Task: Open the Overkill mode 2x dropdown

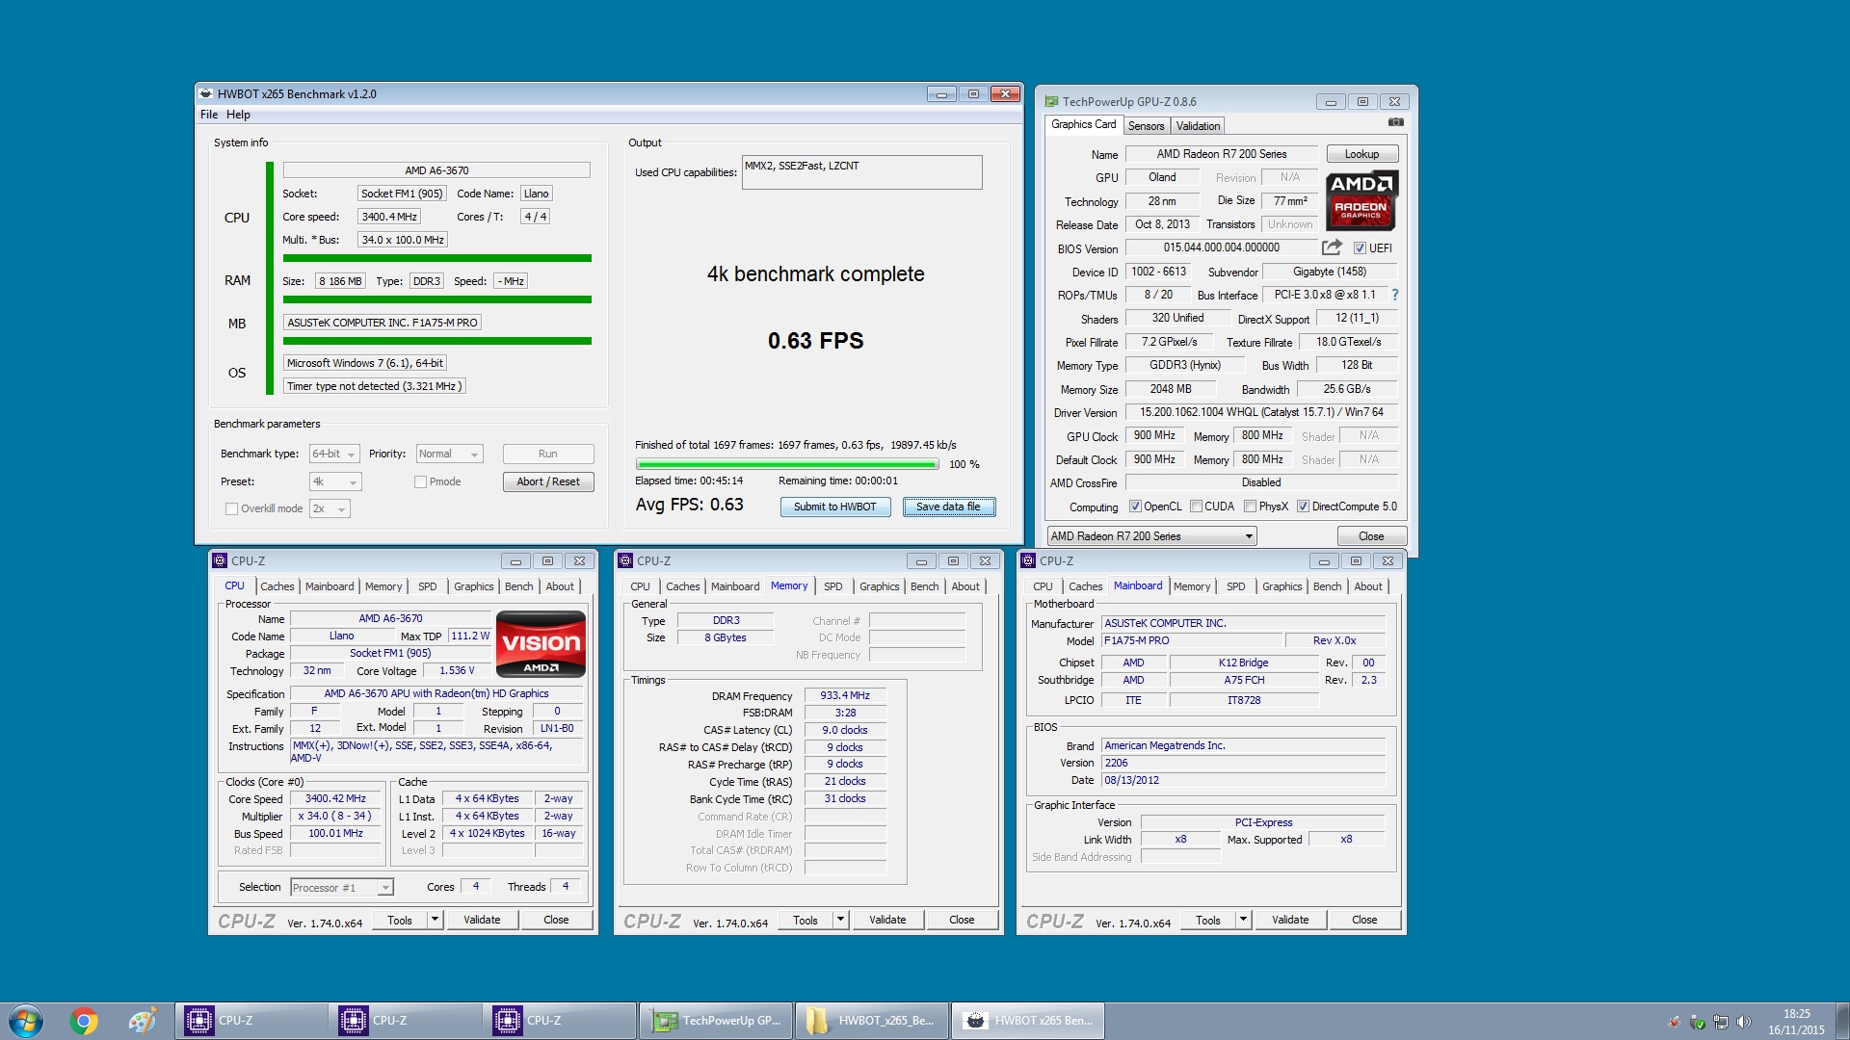Action: (x=330, y=508)
